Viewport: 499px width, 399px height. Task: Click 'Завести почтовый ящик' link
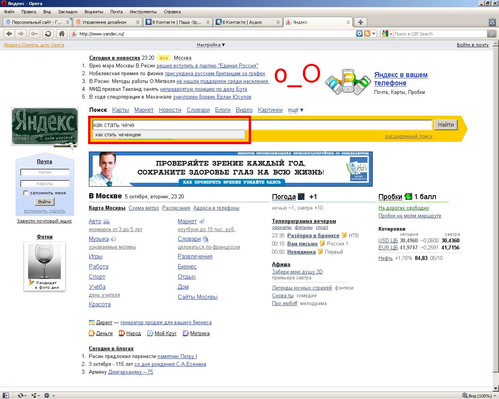[x=44, y=221]
